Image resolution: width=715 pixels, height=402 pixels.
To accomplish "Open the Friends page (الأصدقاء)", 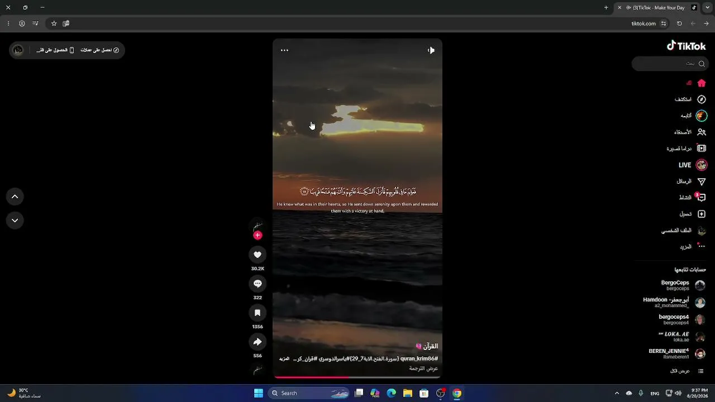I will (x=690, y=132).
